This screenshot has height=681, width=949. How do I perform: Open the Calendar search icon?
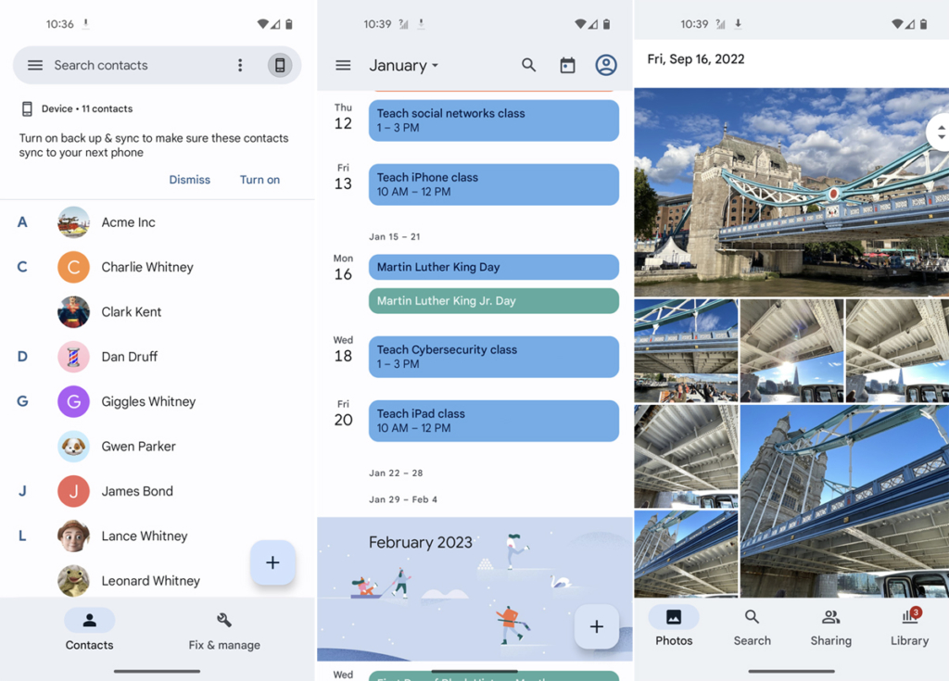529,66
